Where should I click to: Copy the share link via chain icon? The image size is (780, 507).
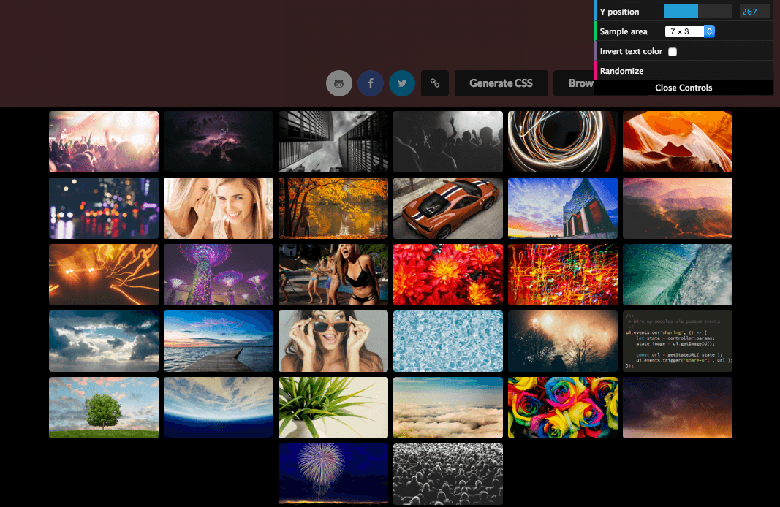point(435,83)
